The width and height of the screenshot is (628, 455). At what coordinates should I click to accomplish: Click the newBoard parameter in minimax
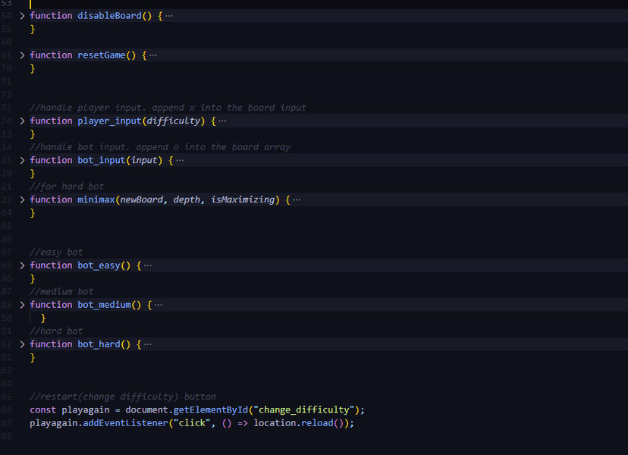tap(142, 199)
